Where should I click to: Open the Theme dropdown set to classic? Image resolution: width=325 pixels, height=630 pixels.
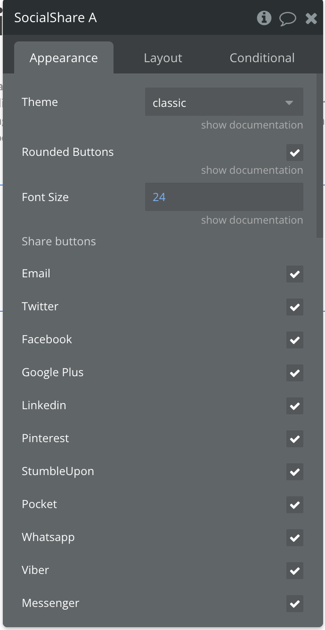click(x=224, y=103)
